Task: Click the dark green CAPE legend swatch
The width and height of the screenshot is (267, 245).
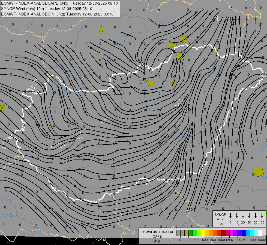Action: pos(191,233)
